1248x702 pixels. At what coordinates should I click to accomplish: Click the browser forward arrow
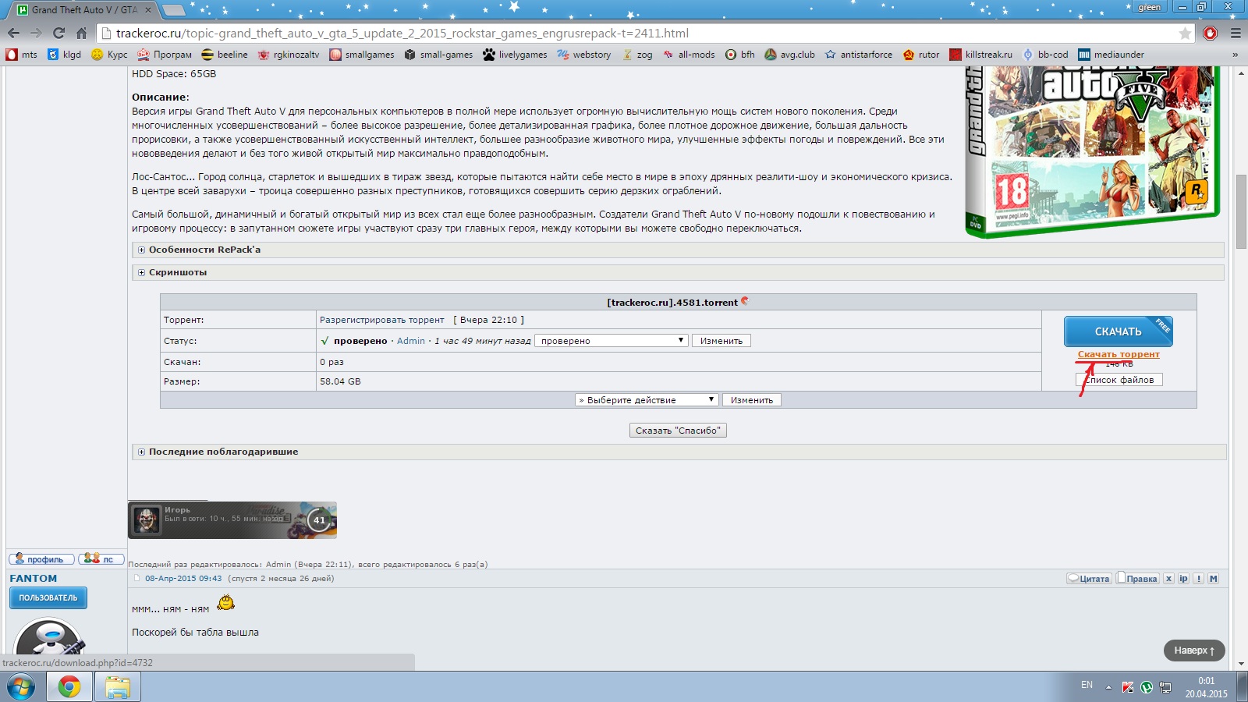coord(36,34)
